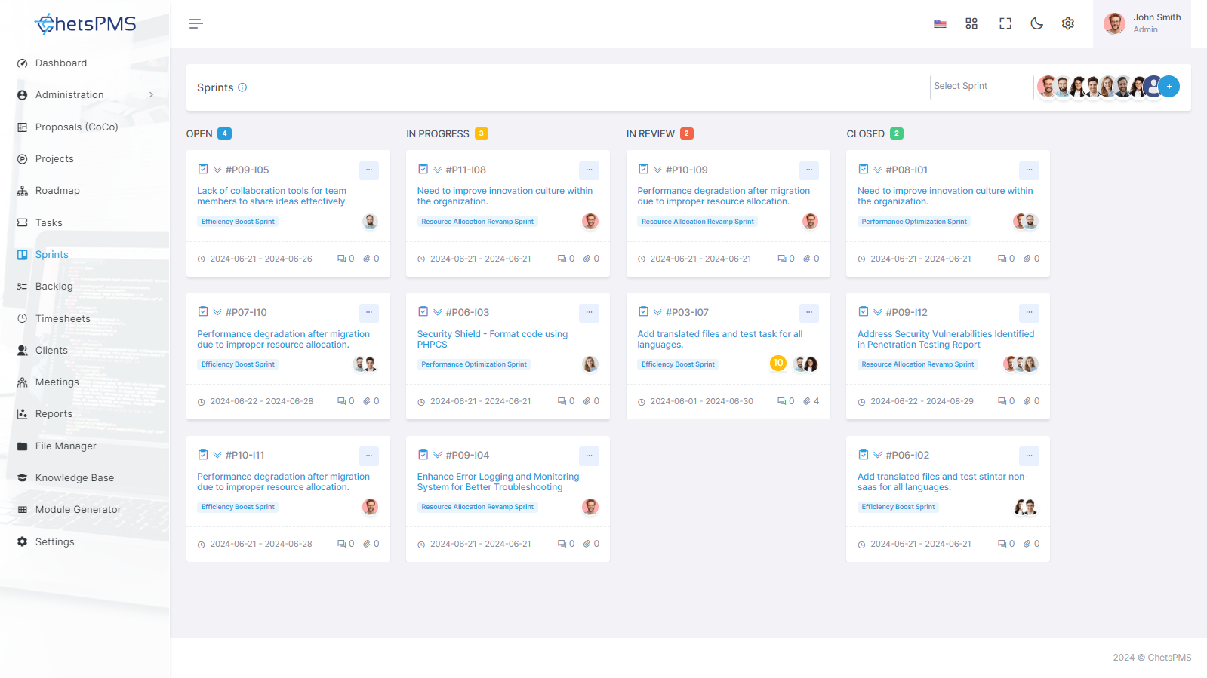
Task: Open options menu on card #P10-I11
Action: [369, 456]
